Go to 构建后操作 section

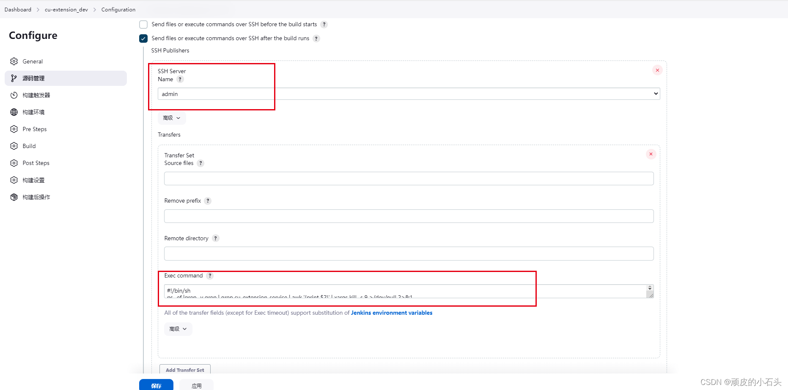(x=66, y=197)
